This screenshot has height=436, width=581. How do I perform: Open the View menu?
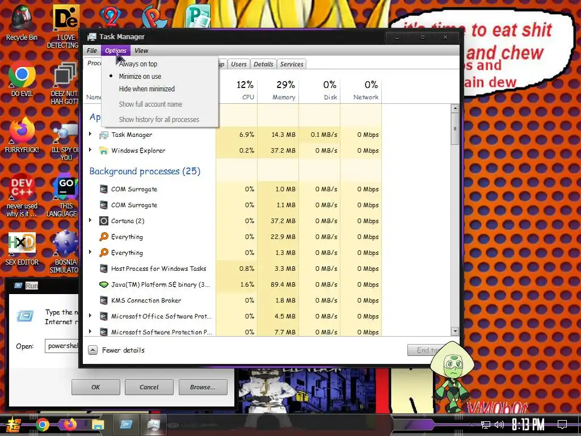tap(141, 51)
